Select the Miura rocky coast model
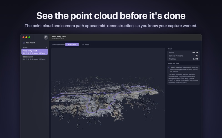The height and width of the screenshot is (138, 222). tap(34, 52)
